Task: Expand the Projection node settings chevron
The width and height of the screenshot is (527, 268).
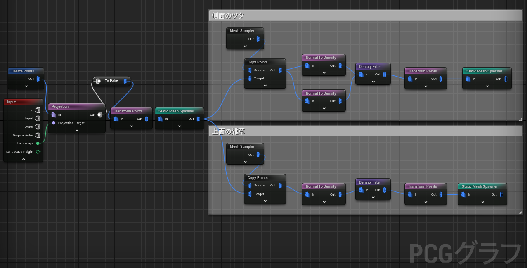Action: coord(76,130)
